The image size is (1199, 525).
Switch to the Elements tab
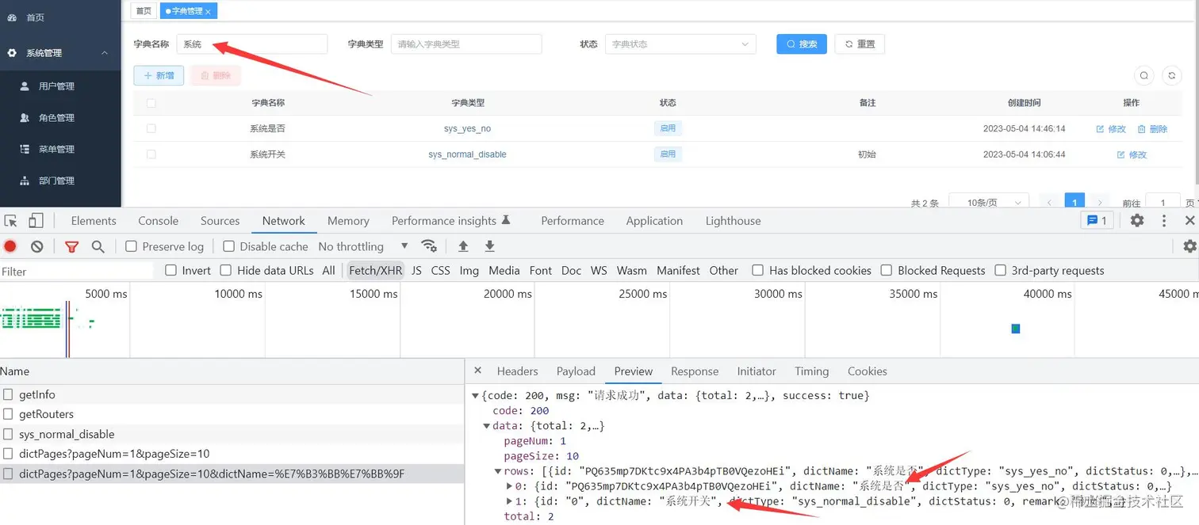tap(94, 221)
